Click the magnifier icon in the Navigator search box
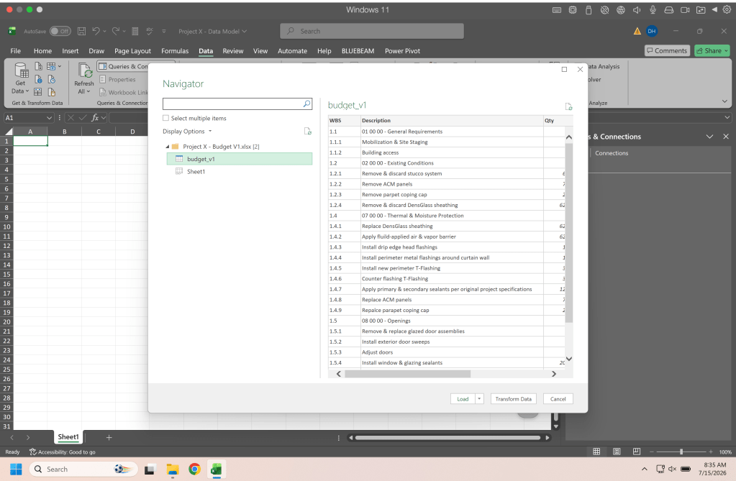Viewport: 736px width, 481px height. click(306, 104)
